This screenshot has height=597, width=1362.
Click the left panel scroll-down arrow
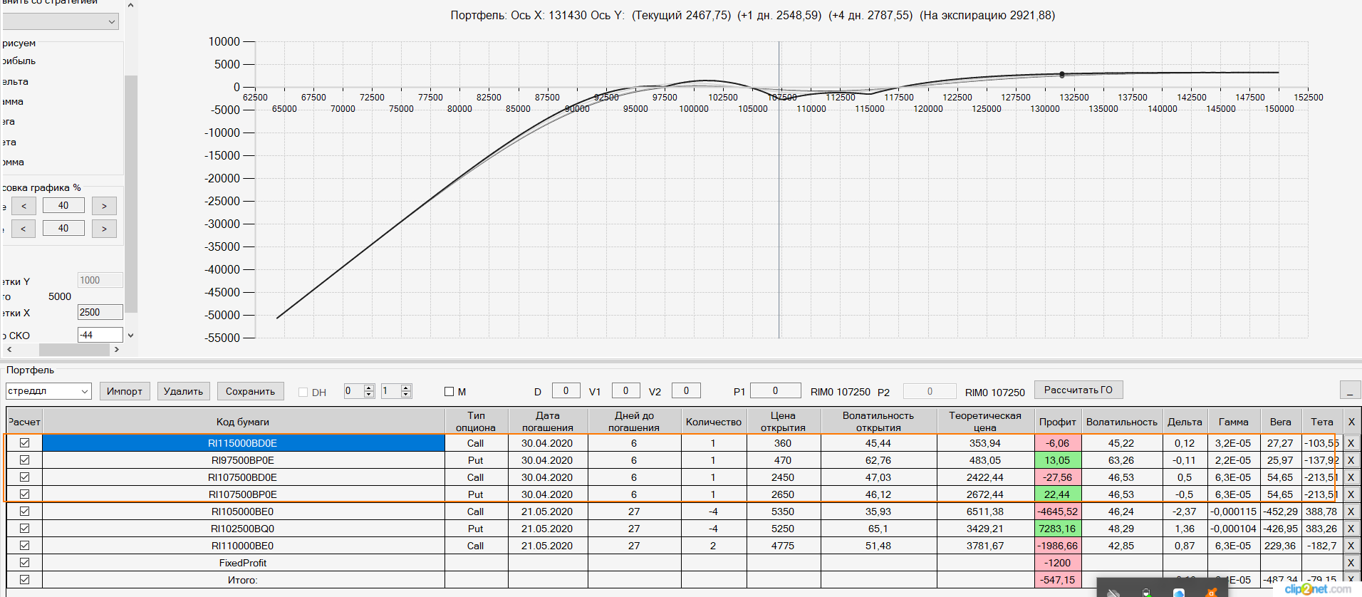coord(130,335)
